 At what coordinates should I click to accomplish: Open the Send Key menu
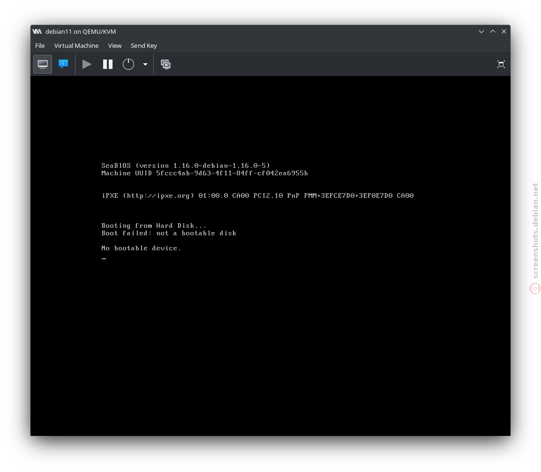pyautogui.click(x=144, y=45)
